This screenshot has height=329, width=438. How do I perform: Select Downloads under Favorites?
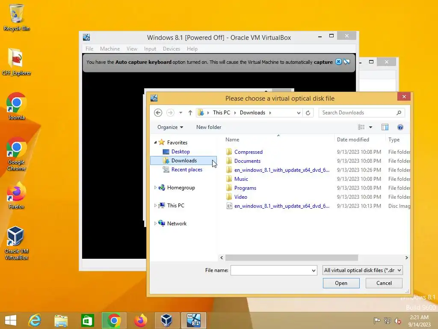[183, 161]
